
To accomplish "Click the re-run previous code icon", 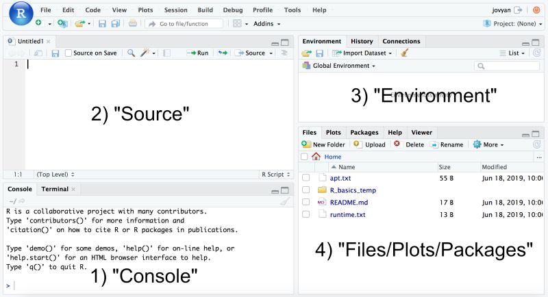I will [x=223, y=53].
